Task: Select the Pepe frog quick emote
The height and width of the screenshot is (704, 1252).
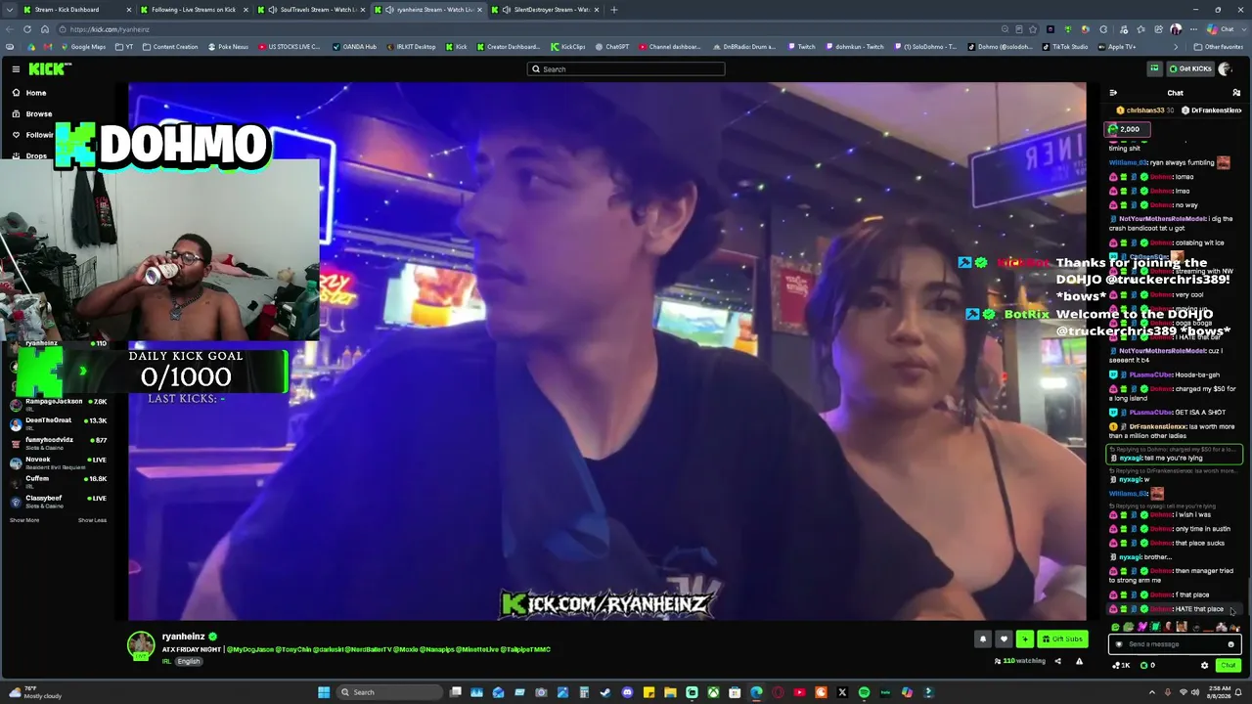Action: [1129, 627]
